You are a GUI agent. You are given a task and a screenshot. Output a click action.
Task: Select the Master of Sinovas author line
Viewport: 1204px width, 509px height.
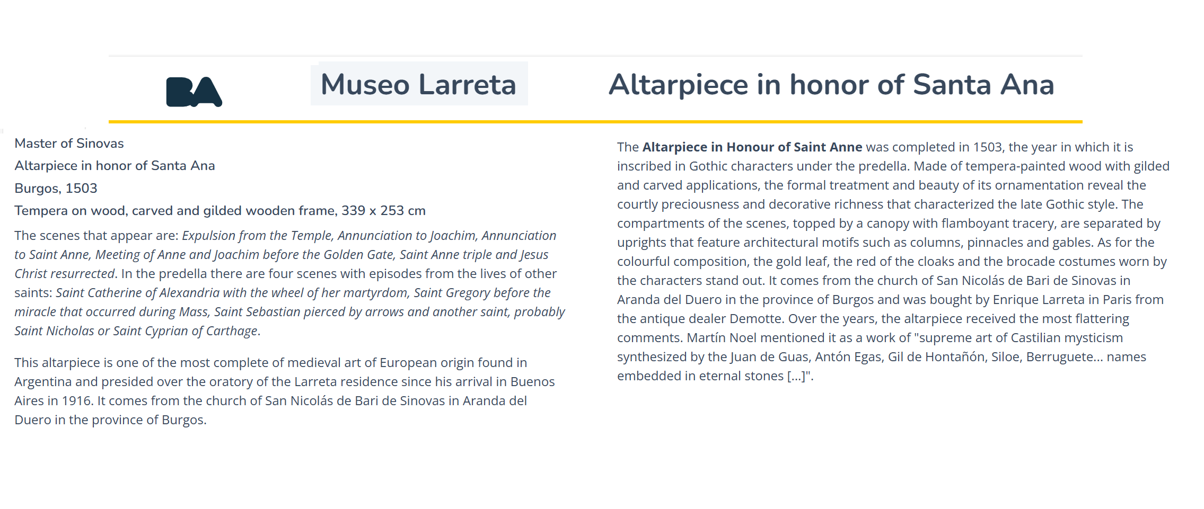coord(69,144)
